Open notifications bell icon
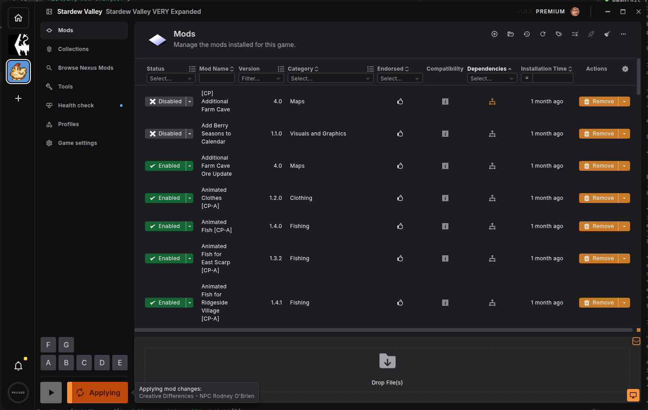This screenshot has width=648, height=410. pyautogui.click(x=18, y=366)
